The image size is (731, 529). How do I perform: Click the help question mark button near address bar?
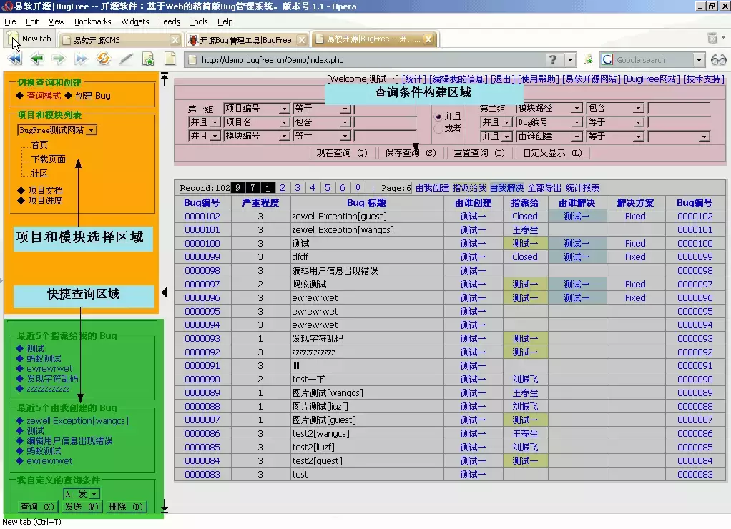pos(554,59)
